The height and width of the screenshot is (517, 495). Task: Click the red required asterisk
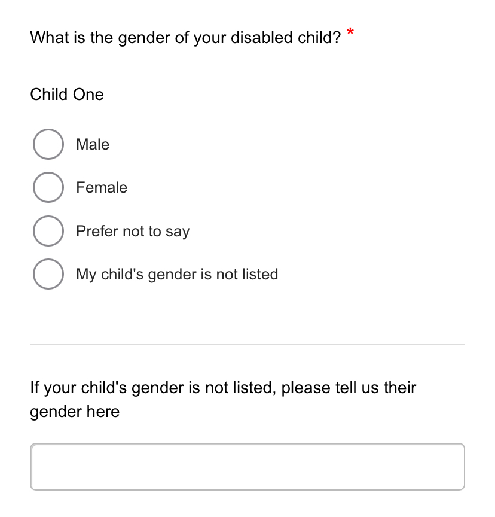350,32
